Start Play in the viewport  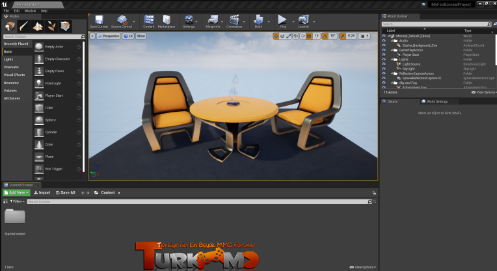point(282,20)
